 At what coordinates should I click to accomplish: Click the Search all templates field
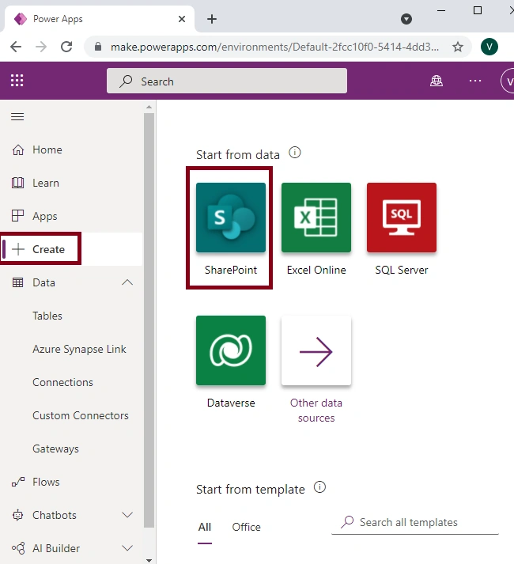[x=415, y=522]
